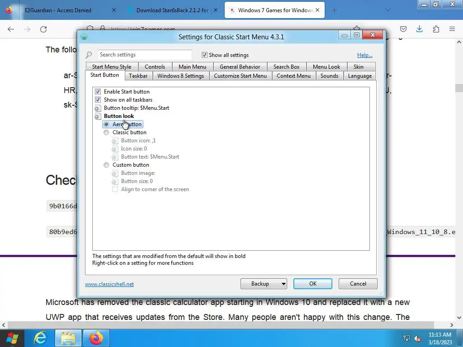463x347 pixels.
Task: Click Cancel in settings dialog
Action: coord(358,284)
